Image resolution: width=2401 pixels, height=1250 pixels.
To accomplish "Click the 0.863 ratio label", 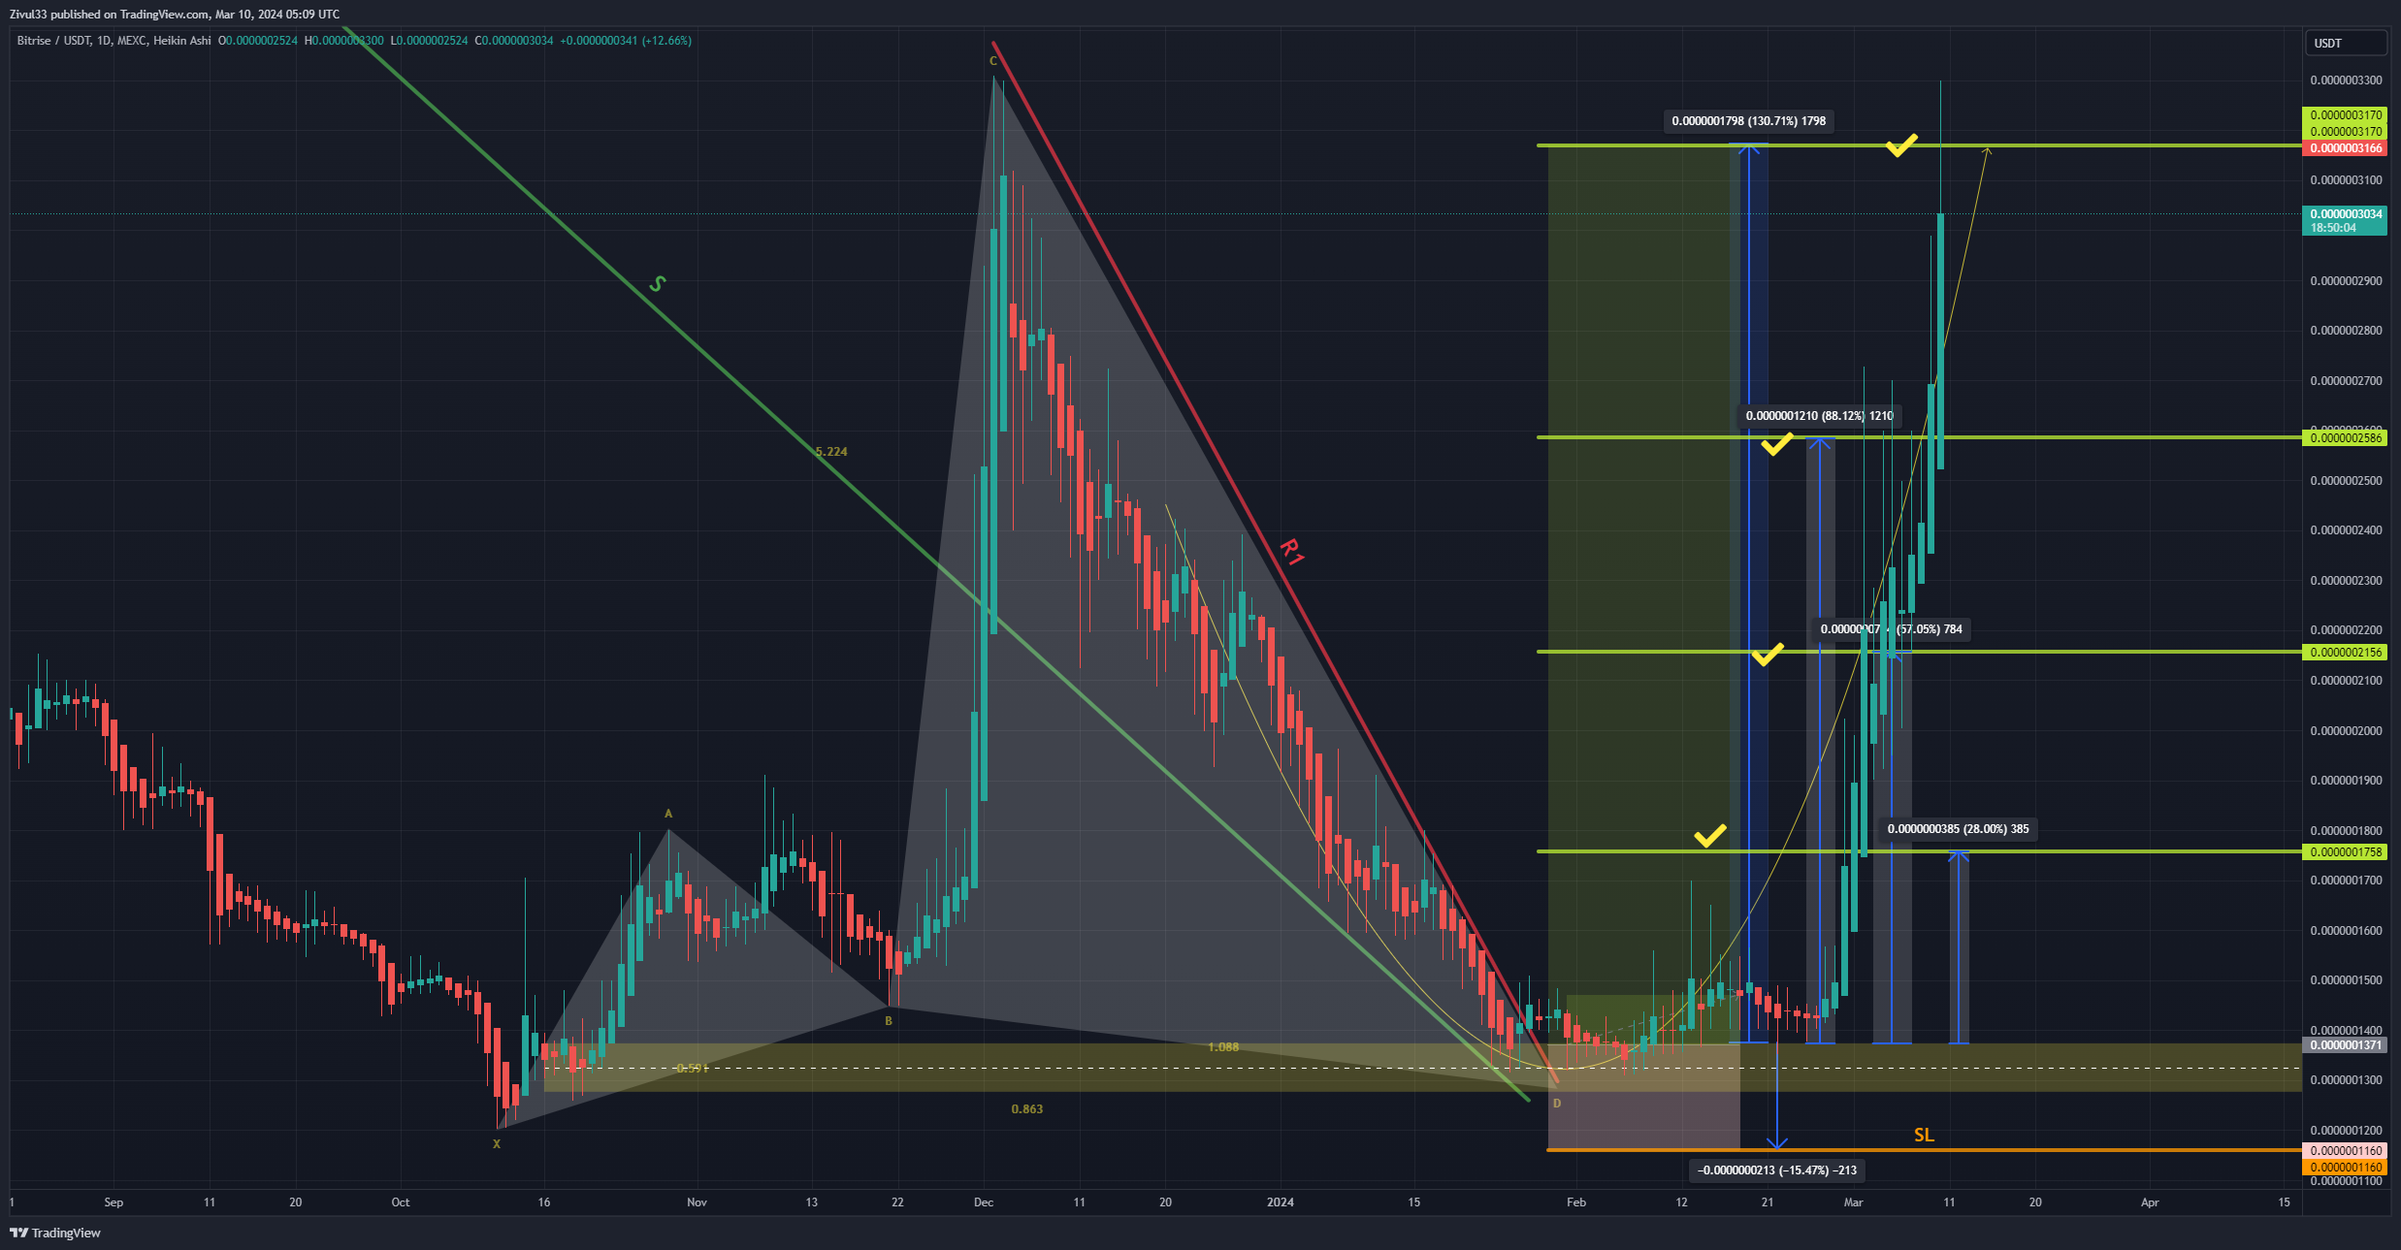I will click(x=1026, y=1108).
